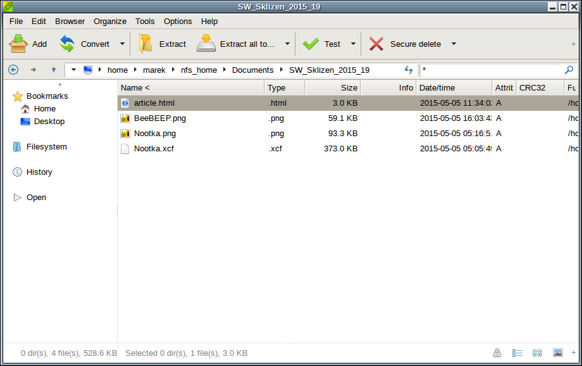The height and width of the screenshot is (366, 582).
Task: Click the Bookmarks star icon
Action: coord(18,96)
